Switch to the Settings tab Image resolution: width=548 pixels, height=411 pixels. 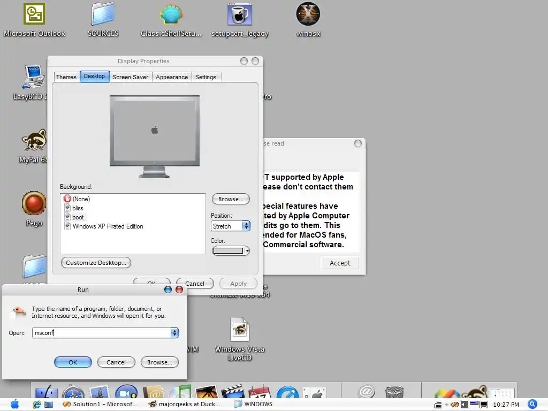(205, 77)
